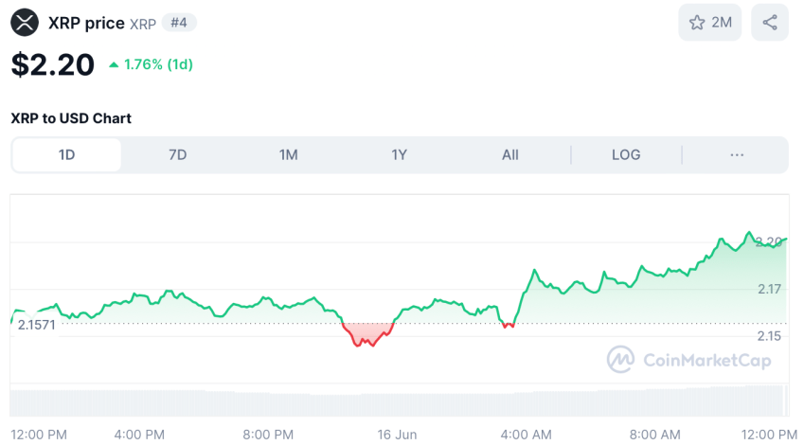The width and height of the screenshot is (804, 445).
Task: Click the red dip section of price line
Action: pos(367,335)
